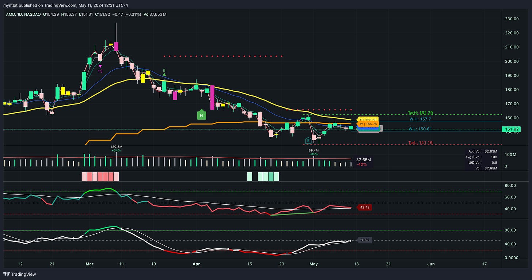Click the 89.4M +35% volume annotation

click(313, 152)
